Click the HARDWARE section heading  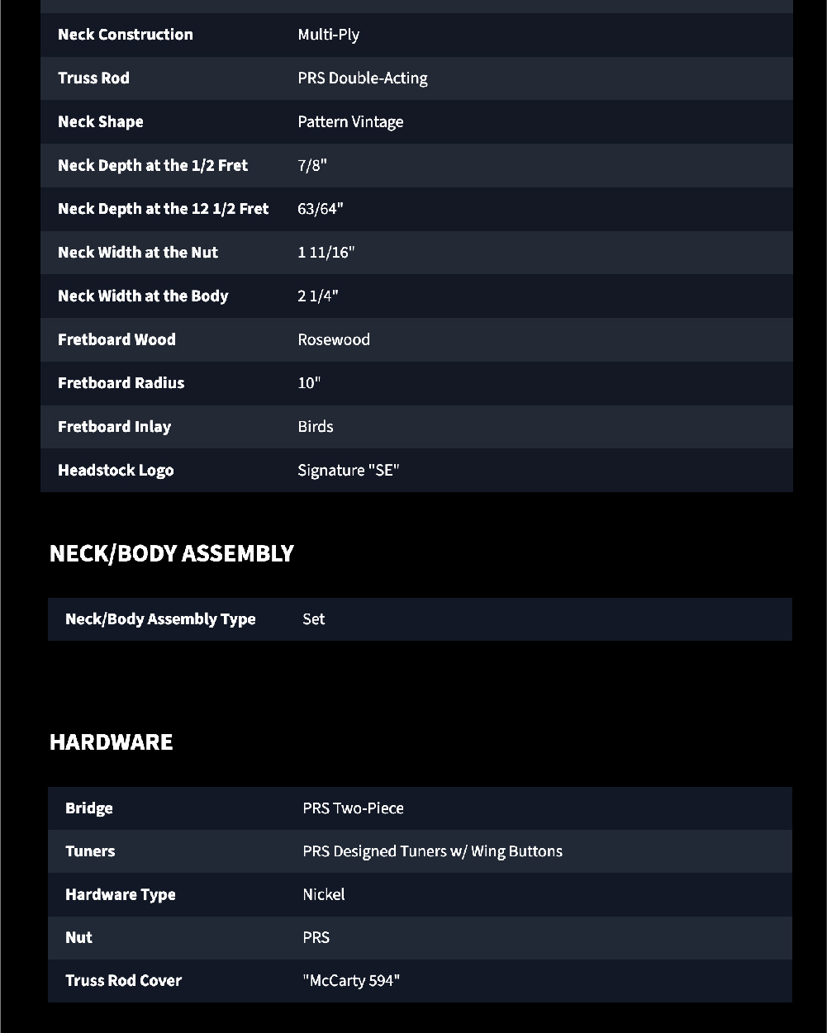tap(111, 742)
